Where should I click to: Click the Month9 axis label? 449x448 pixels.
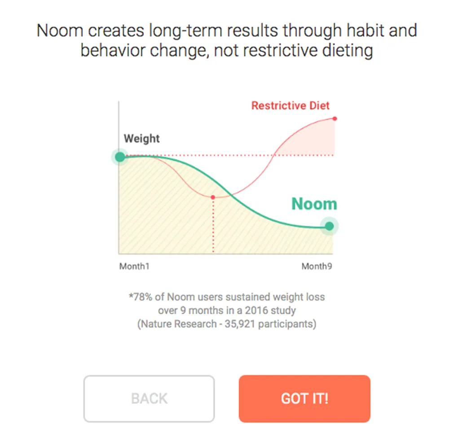[x=317, y=266]
